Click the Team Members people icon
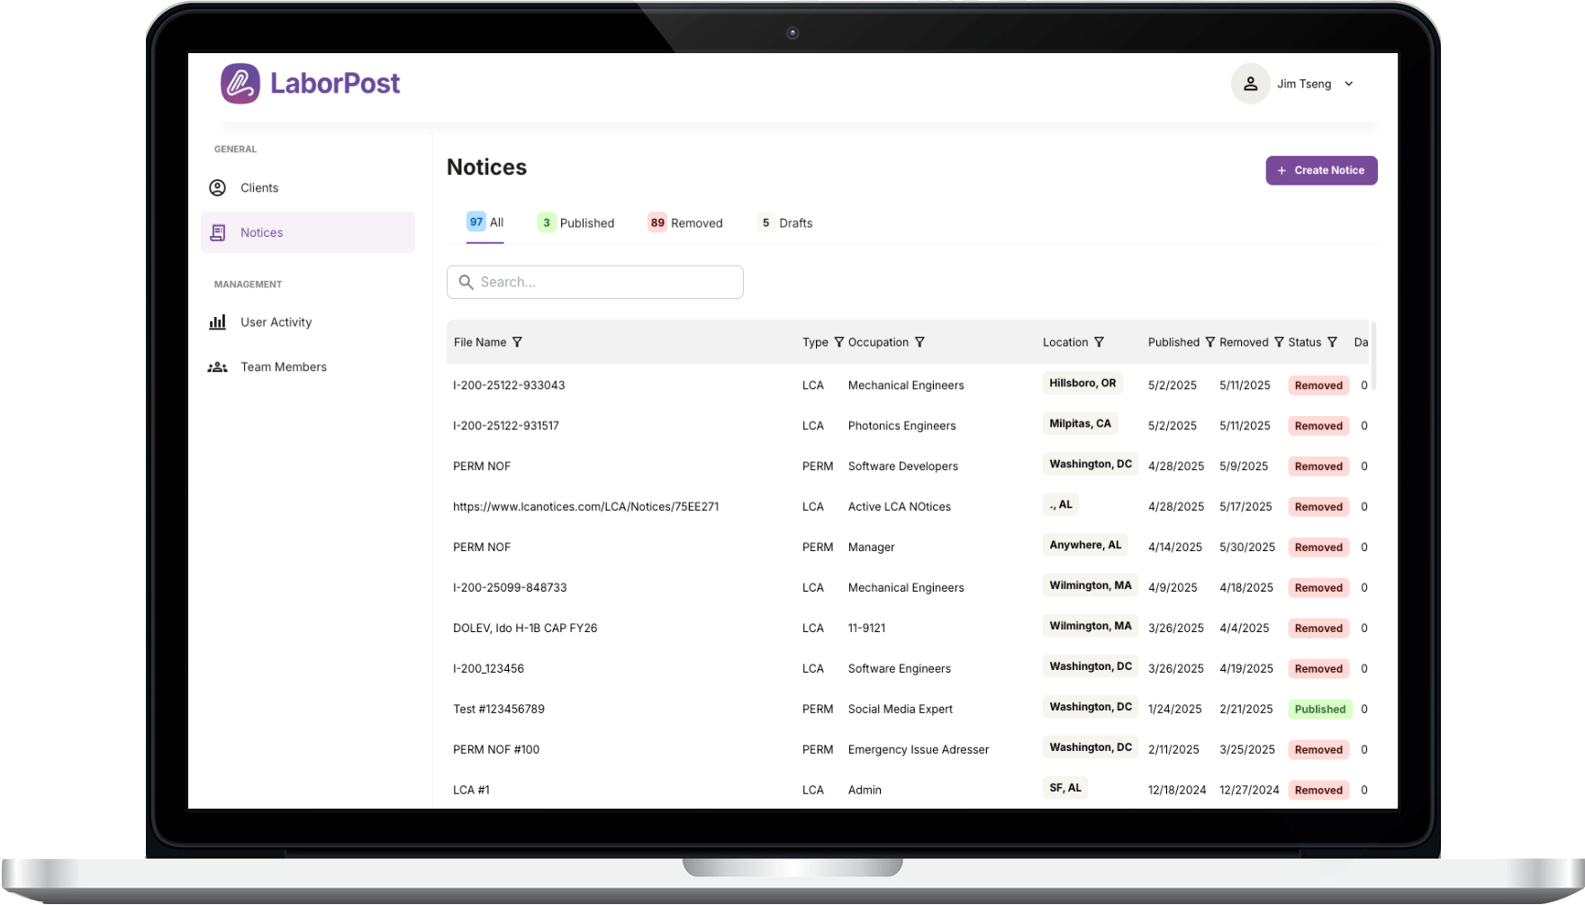The width and height of the screenshot is (1585, 905). tap(218, 367)
